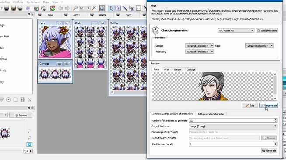Image resolution: width=286 pixels, height=160 pixels.
Task: Click the dice icon next to Character generator
Action: click(156, 31)
